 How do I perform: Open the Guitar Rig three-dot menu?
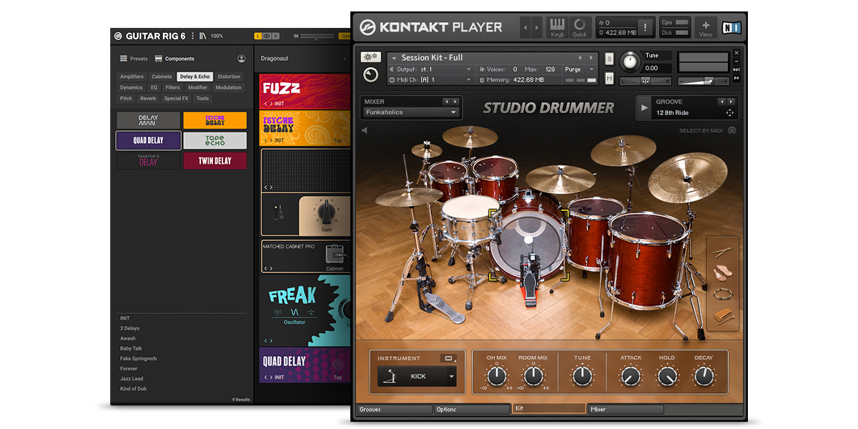pos(193,36)
